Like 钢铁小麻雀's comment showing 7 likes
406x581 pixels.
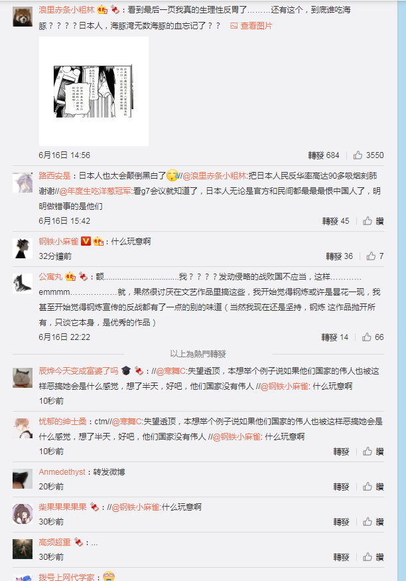371,256
